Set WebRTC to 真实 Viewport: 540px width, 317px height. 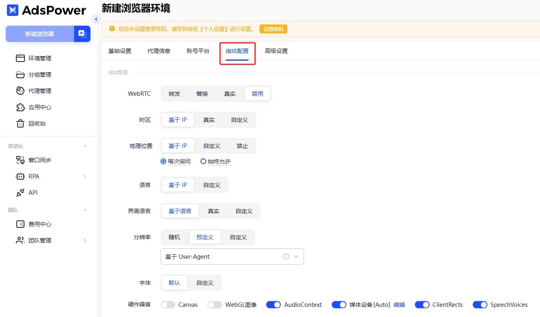[230, 94]
